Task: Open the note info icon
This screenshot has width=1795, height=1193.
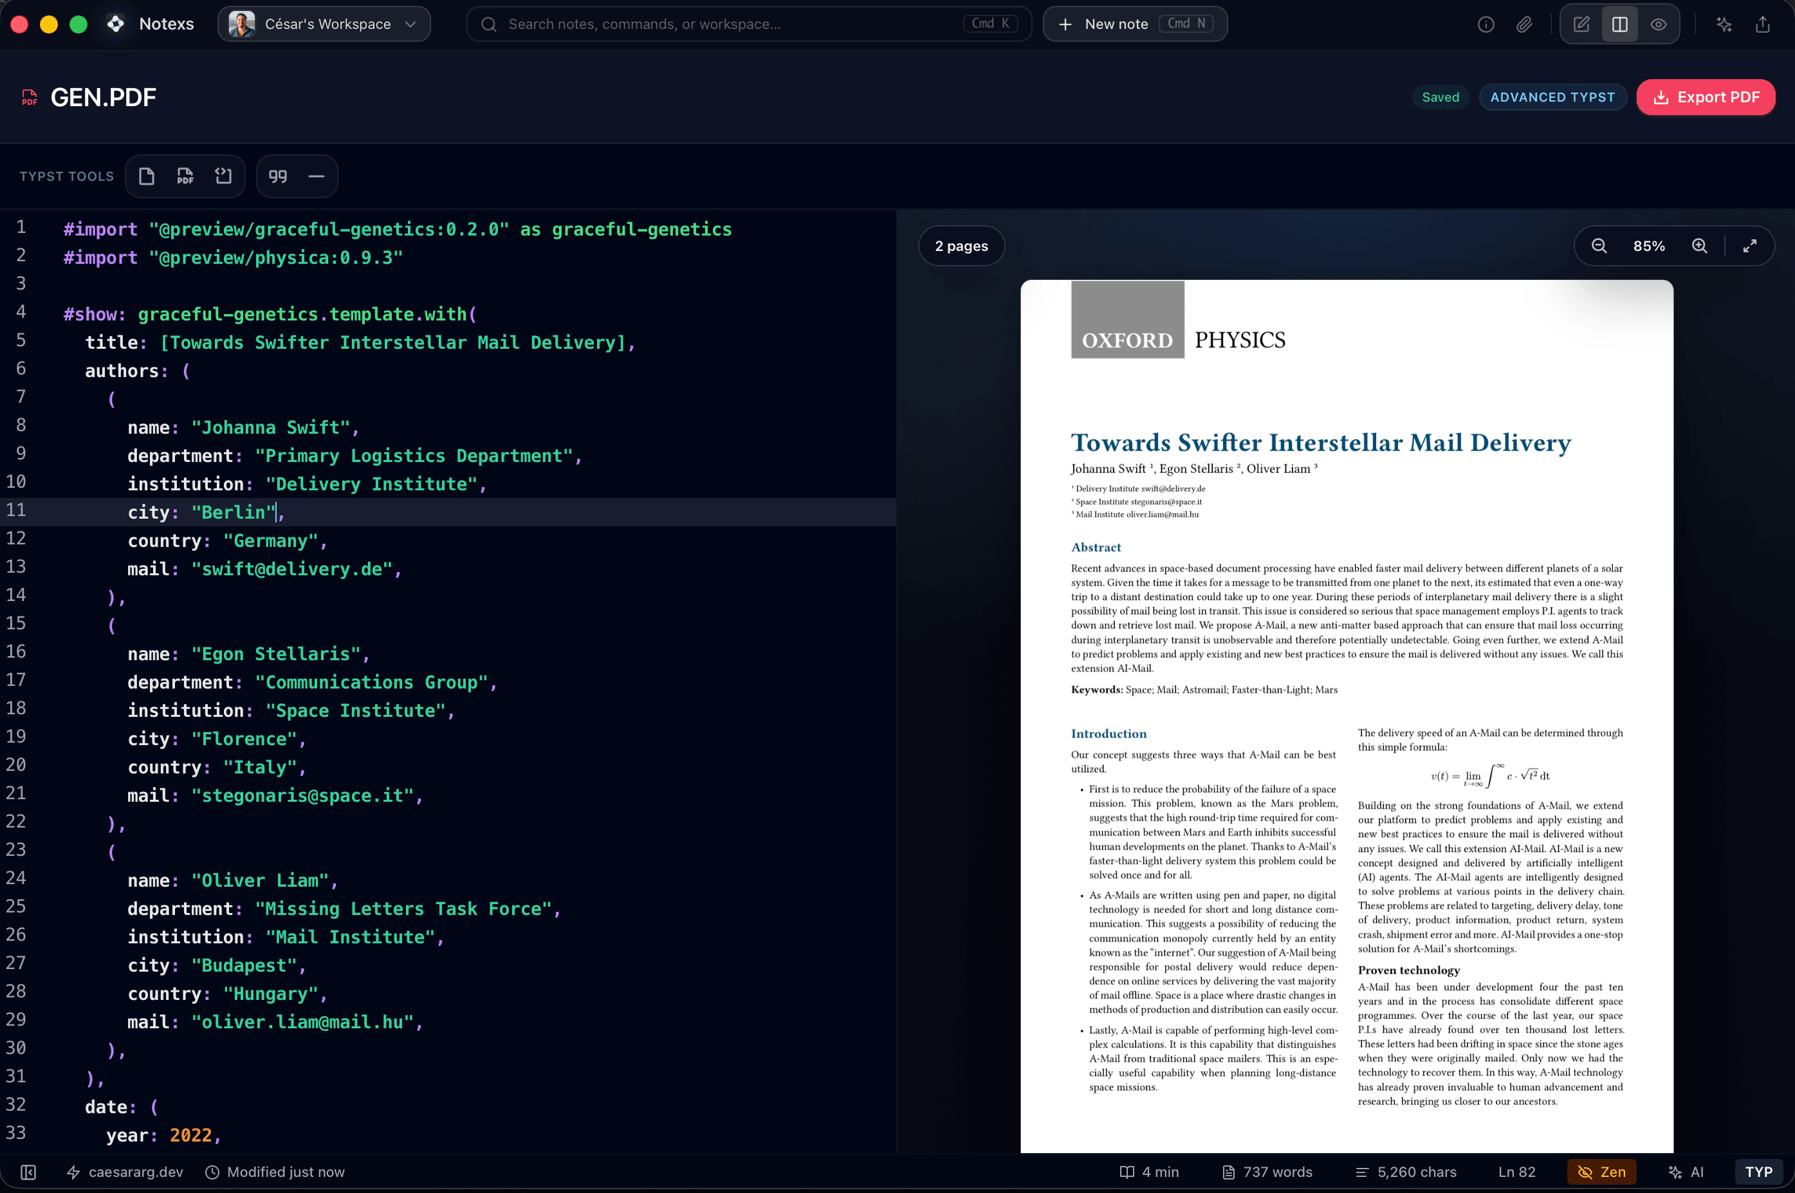Action: [x=1486, y=24]
